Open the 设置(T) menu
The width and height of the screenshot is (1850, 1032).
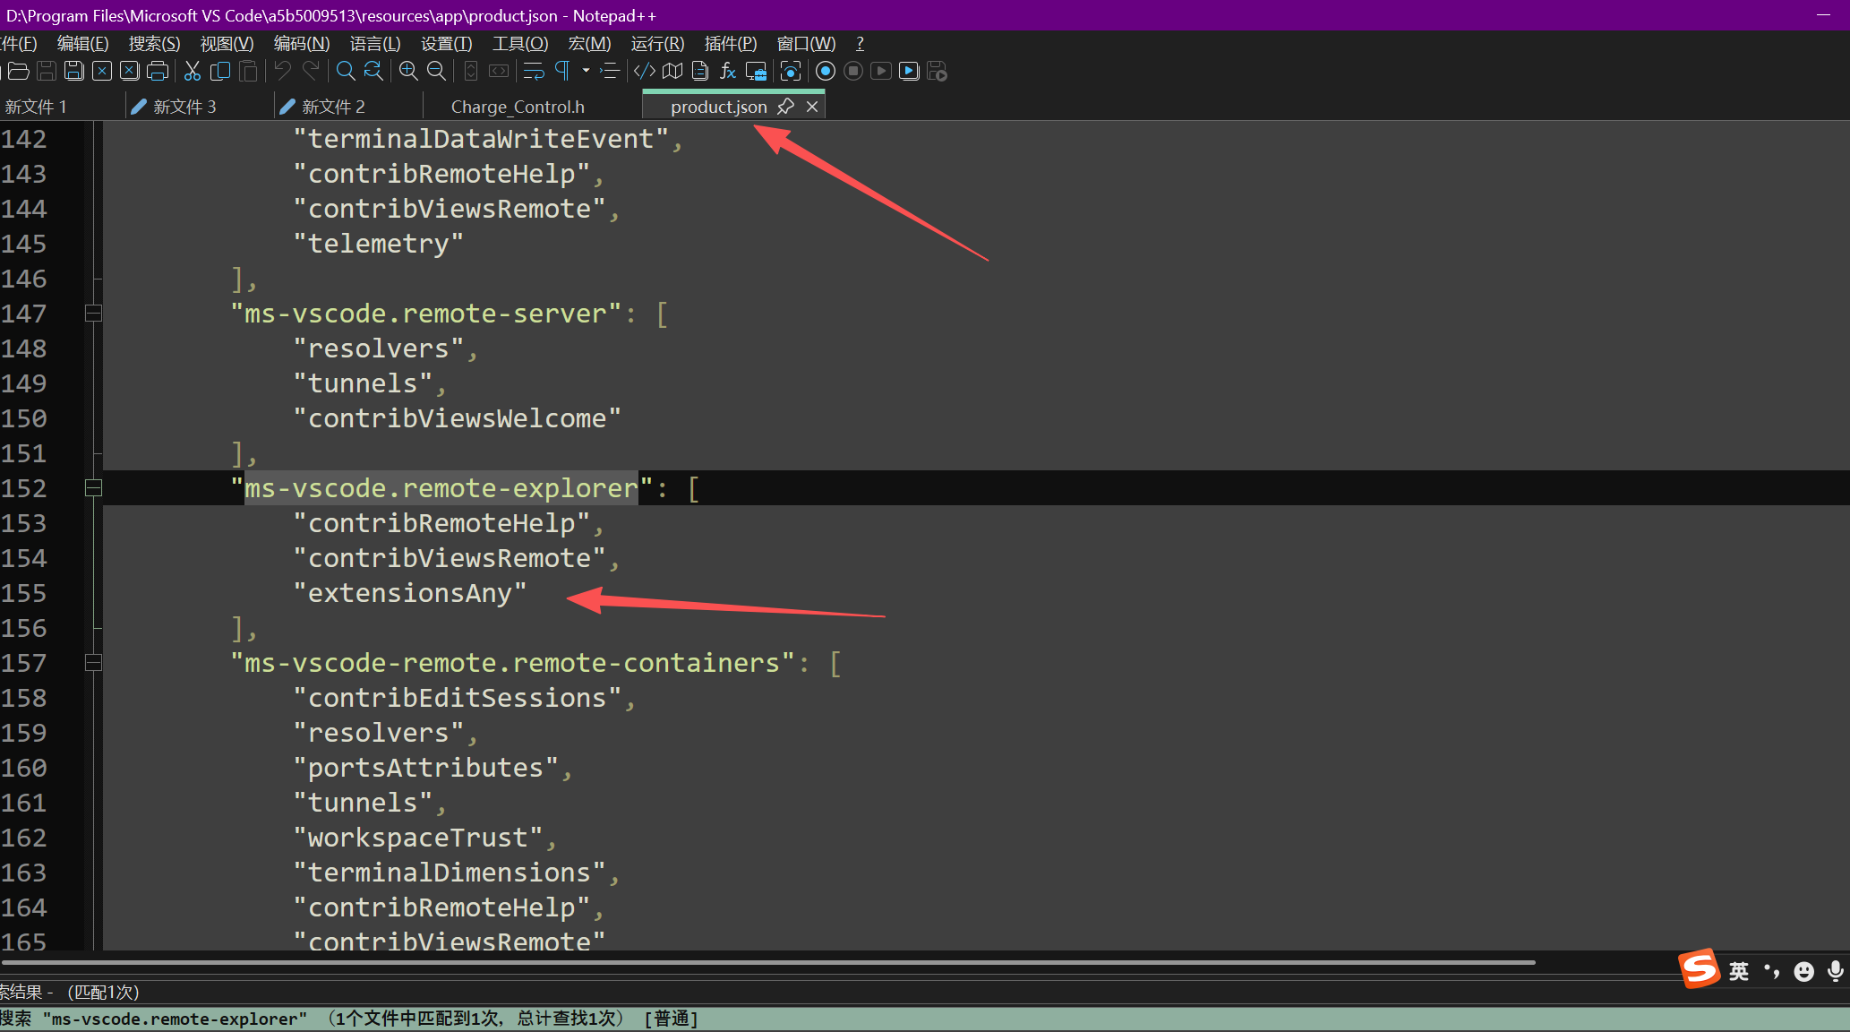point(446,44)
